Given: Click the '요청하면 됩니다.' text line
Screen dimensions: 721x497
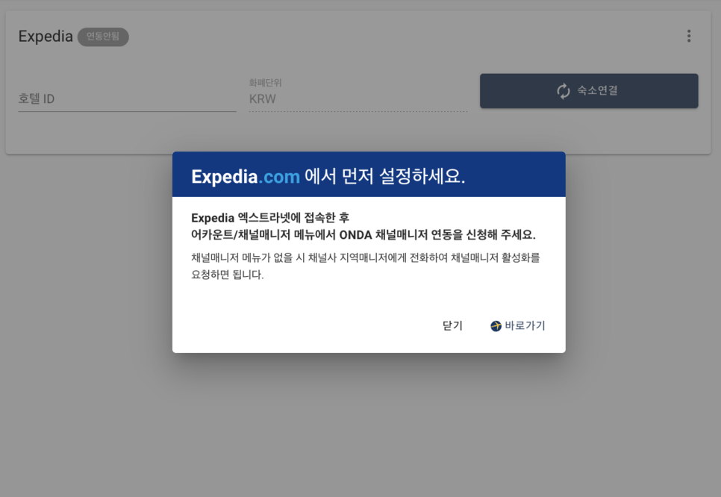Looking at the screenshot, I should coord(228,275).
